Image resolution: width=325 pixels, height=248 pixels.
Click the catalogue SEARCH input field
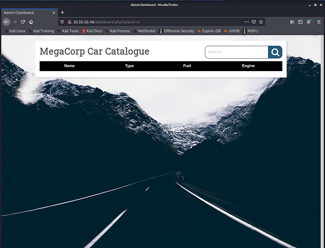click(x=237, y=52)
